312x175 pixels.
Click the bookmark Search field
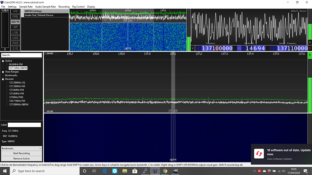(x=22, y=55)
